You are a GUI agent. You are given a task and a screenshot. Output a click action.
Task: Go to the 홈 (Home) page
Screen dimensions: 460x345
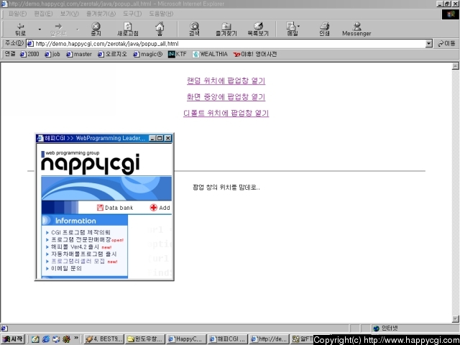(x=160, y=29)
